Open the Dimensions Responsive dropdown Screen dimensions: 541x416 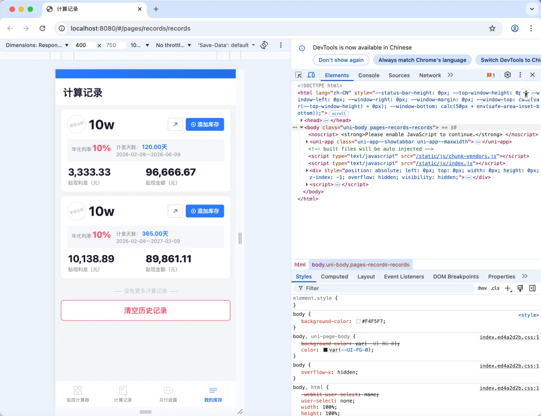(38, 45)
